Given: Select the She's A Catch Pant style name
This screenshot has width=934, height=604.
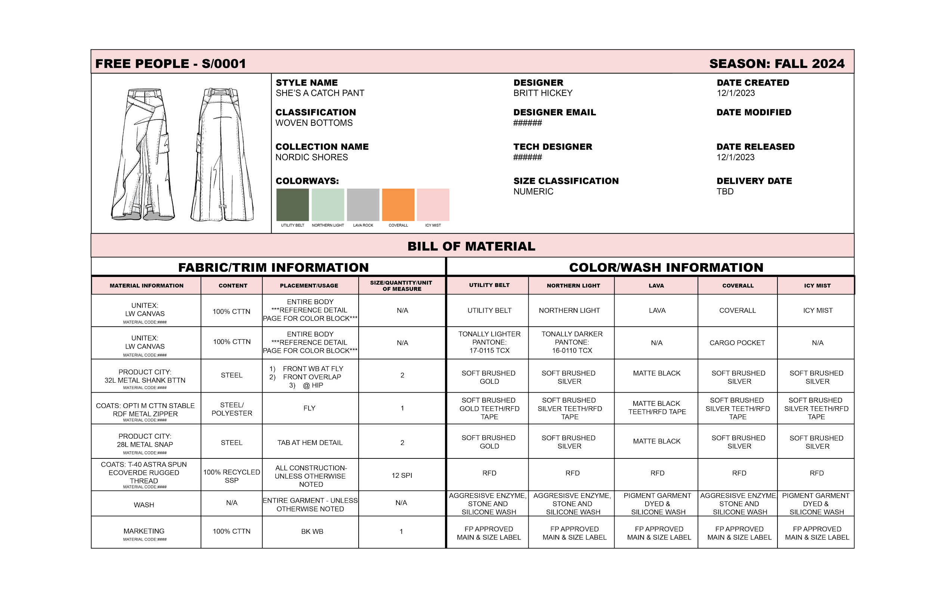Looking at the screenshot, I should 320,93.
